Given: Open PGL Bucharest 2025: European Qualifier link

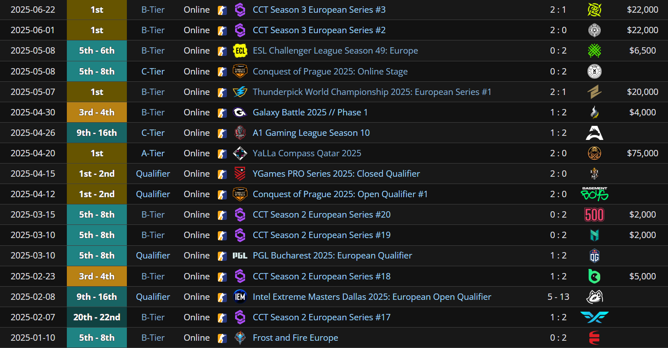Looking at the screenshot, I should (332, 255).
